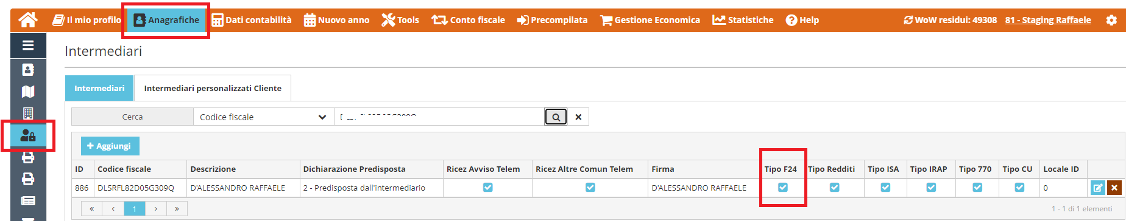1126x221 pixels.
Task: Open the settings gear icon
Action: point(1111,20)
